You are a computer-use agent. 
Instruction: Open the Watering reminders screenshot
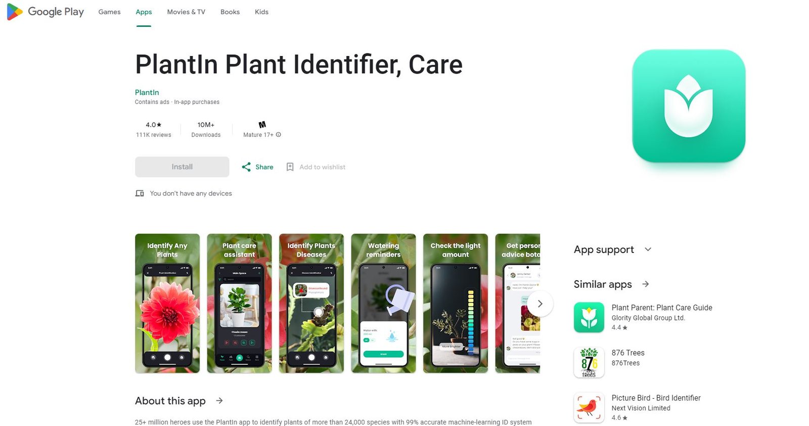383,303
